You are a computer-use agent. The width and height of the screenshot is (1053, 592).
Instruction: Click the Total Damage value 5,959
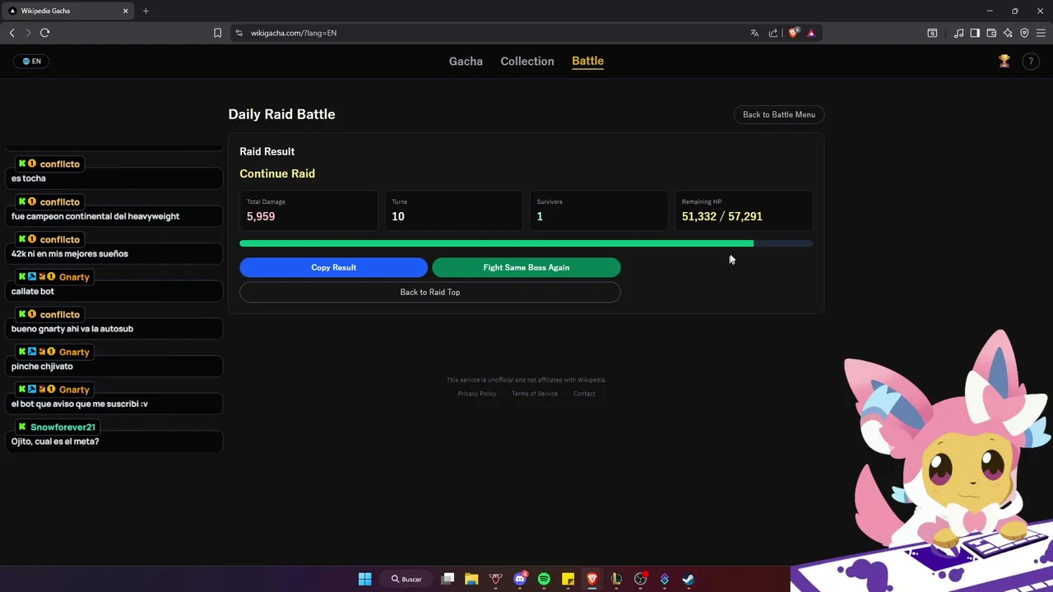coord(261,216)
